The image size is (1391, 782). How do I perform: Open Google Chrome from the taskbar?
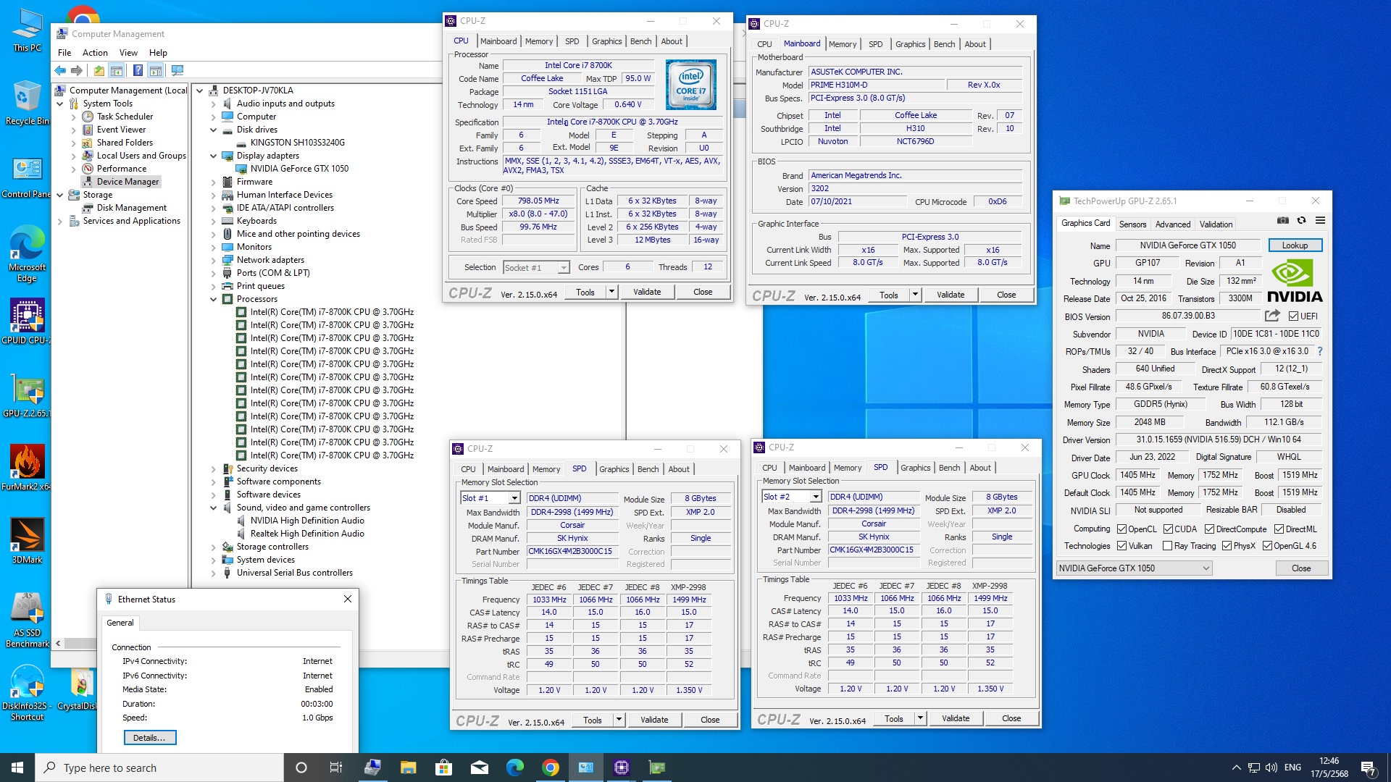point(551,768)
